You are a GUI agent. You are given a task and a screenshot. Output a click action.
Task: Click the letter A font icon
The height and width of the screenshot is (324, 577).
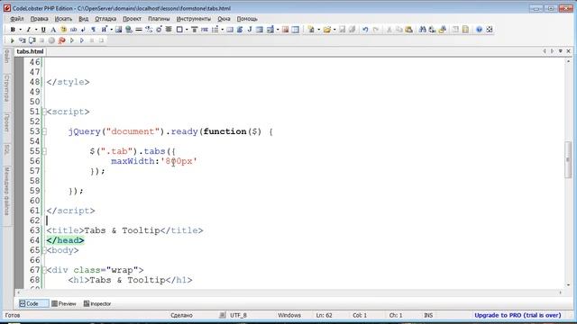[53, 30]
